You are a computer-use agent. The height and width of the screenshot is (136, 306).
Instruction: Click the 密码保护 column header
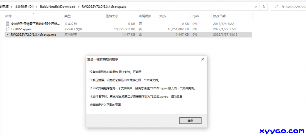point(145,16)
